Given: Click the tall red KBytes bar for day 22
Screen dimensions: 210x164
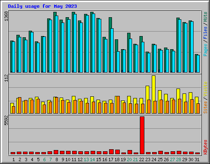Looking at the screenshot, I should (142, 135).
